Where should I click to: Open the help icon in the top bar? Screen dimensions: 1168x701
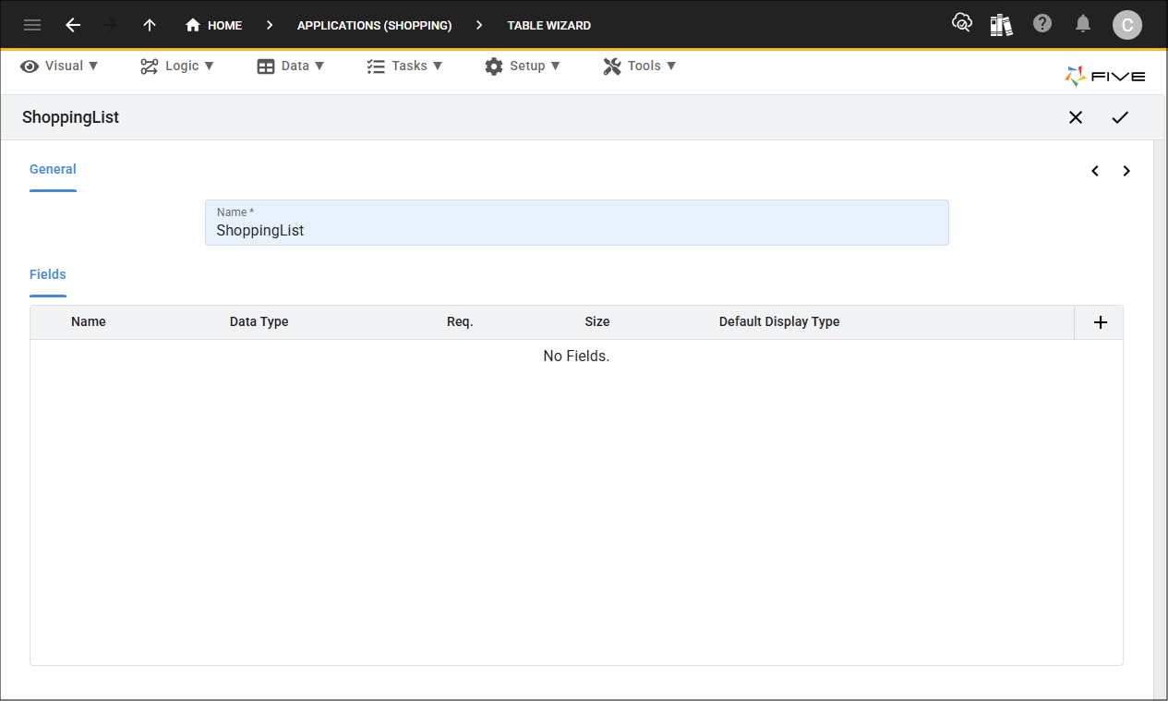[1042, 25]
